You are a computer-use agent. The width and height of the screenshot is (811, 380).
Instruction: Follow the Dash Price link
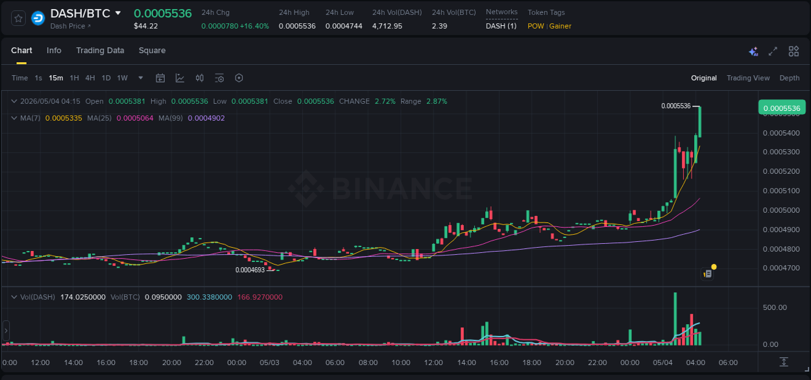[71, 26]
